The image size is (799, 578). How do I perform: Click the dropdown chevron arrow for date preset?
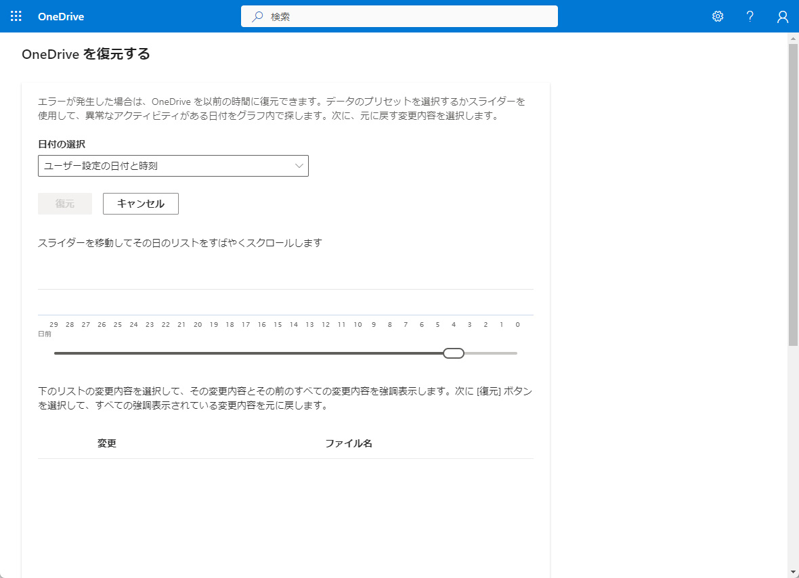(299, 166)
